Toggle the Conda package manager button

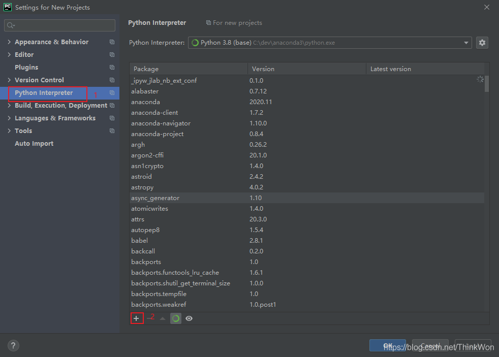[176, 318]
